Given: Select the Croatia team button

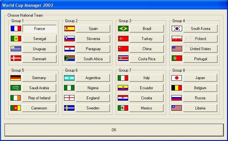Looking at the screenshot, I should [x=147, y=98].
